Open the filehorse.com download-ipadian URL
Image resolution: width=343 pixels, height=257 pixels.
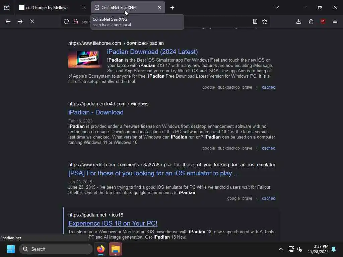[x=116, y=43]
